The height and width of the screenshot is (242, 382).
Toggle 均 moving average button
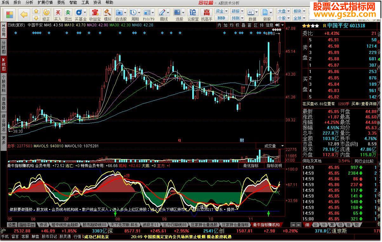pos(232,25)
